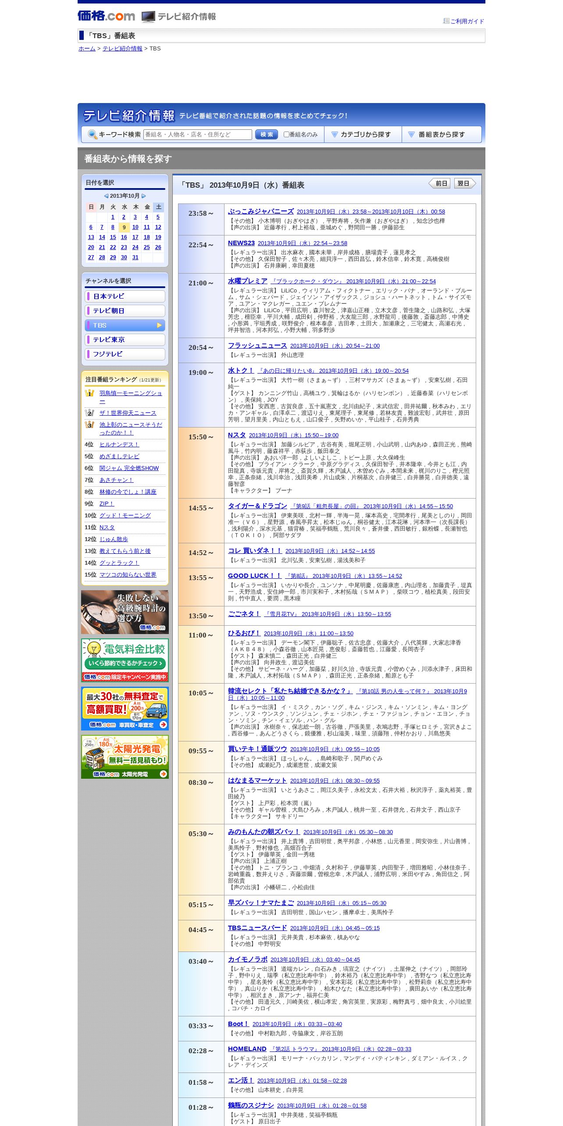Image resolution: width=563 pixels, height=1126 pixels.
Task: Click the TV icon beside テレビ紹介情報
Action: pos(148,17)
